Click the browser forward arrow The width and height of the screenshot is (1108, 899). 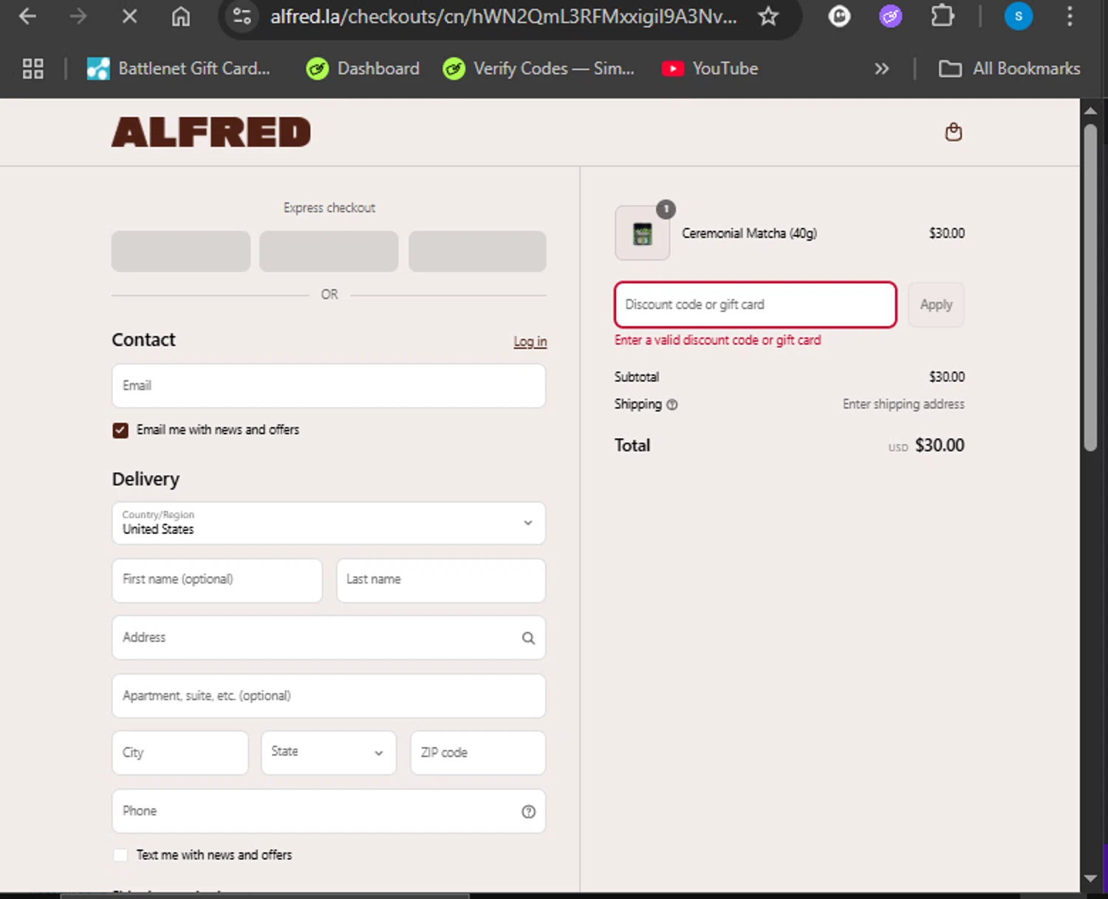[x=78, y=16]
